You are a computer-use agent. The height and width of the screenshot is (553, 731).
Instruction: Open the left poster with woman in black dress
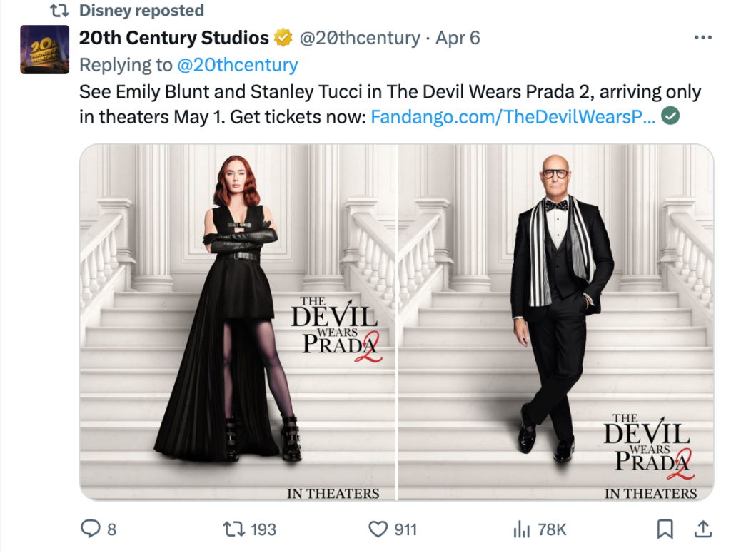pyautogui.click(x=238, y=321)
